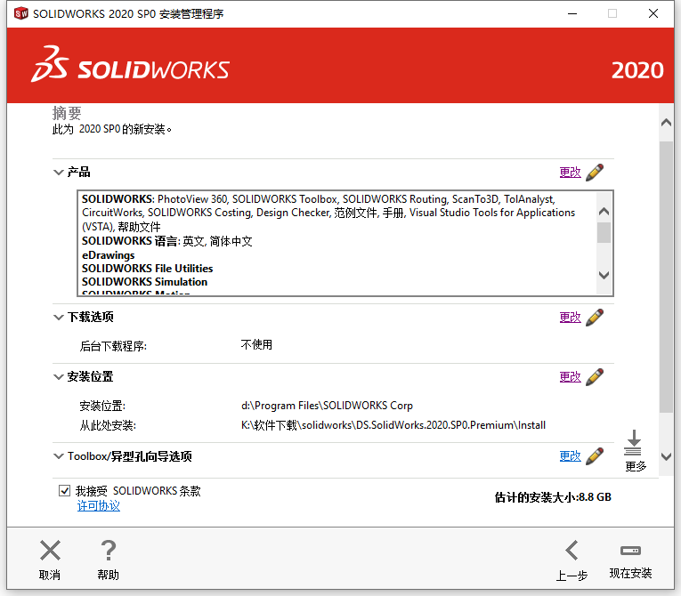Collapse the 安装位置 section chevron
Screen dimensions: 681x596
click(58, 377)
